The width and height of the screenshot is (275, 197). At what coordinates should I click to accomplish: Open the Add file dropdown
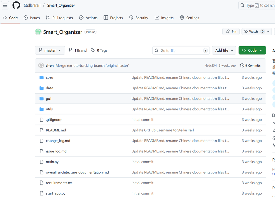[224, 50]
